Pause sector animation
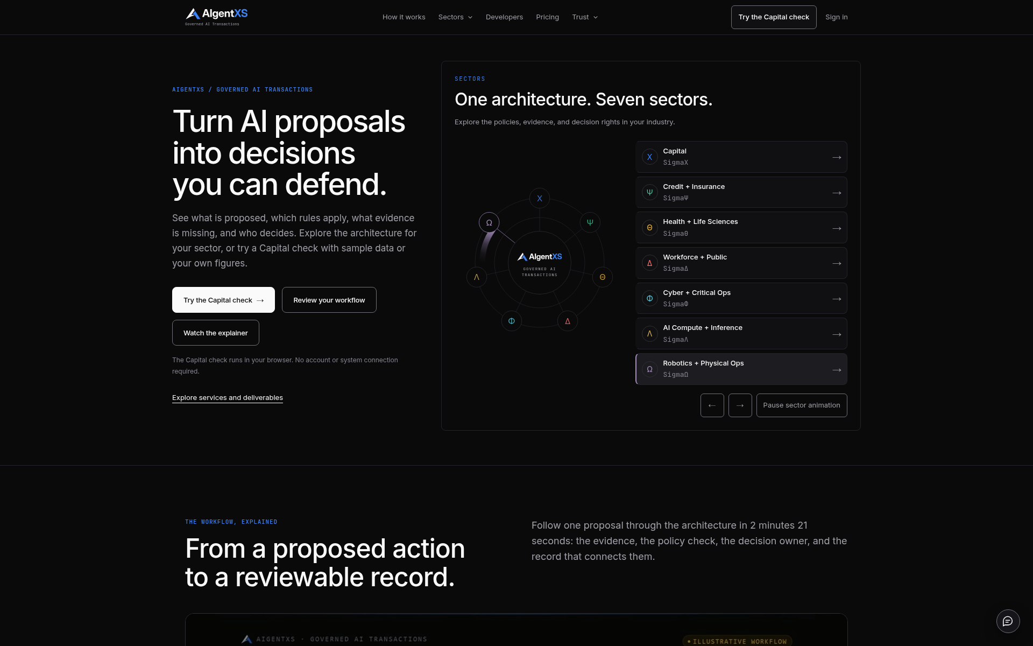 click(802, 405)
